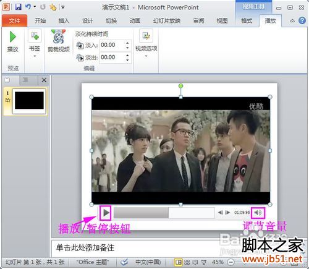Viewport: 309px width, 269px height.
Task: Increase the 淡入 fade-in duration
Action: point(127,43)
